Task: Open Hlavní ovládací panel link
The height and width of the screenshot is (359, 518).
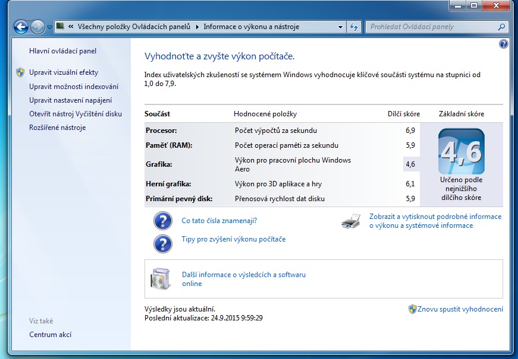Action: pyautogui.click(x=63, y=51)
